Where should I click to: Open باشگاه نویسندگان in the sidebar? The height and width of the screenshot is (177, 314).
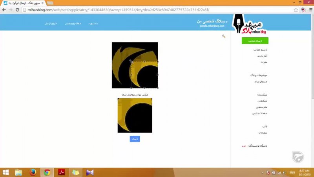click(x=258, y=146)
